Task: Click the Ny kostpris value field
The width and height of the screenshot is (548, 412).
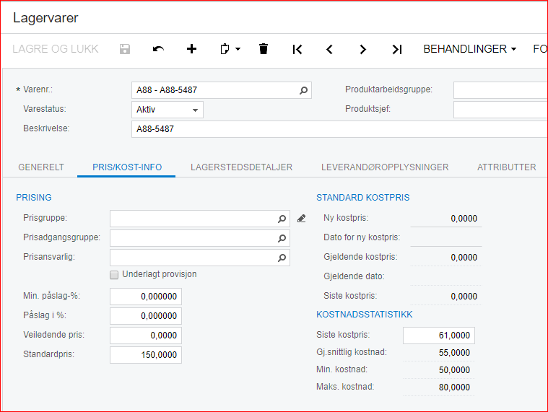Action: point(446,219)
